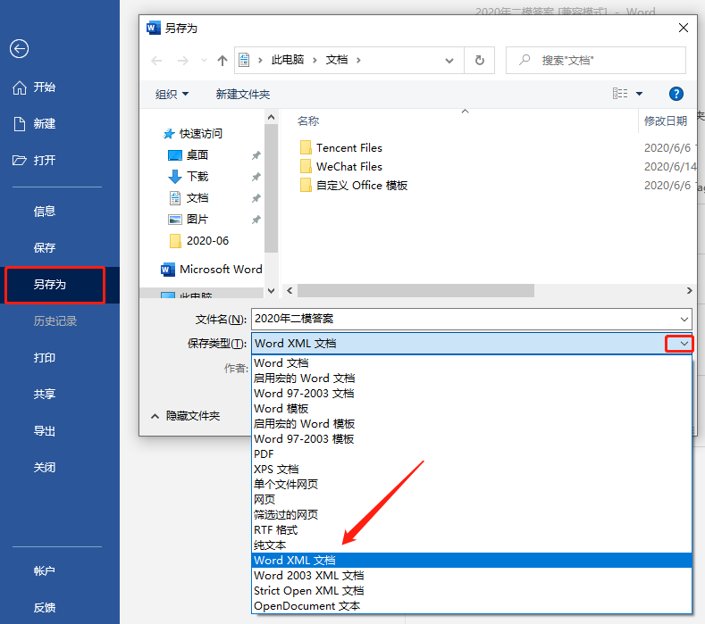Open the help question mark icon
Viewport: 705px width, 624px height.
(x=676, y=94)
